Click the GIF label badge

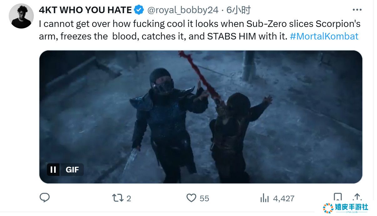pyautogui.click(x=72, y=170)
